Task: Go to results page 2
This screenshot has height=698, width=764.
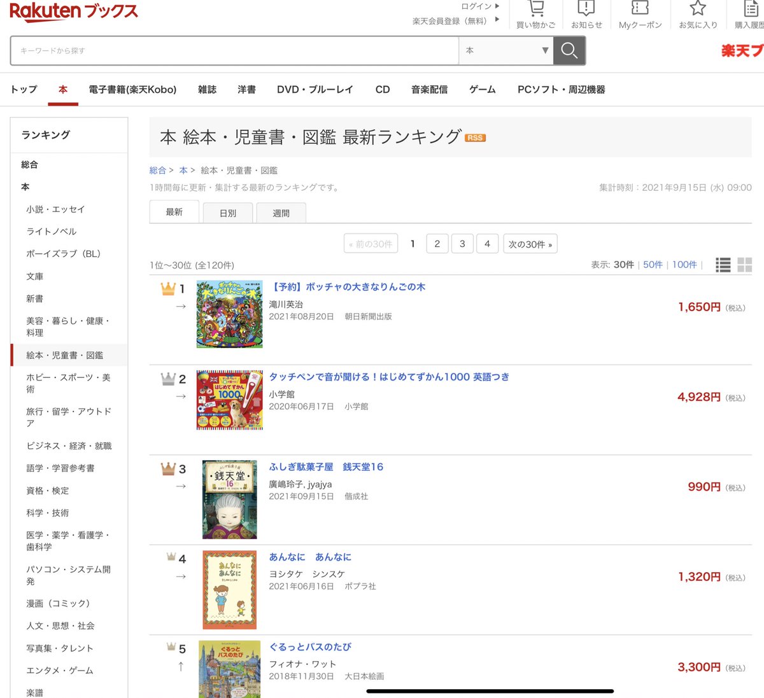Action: click(437, 244)
